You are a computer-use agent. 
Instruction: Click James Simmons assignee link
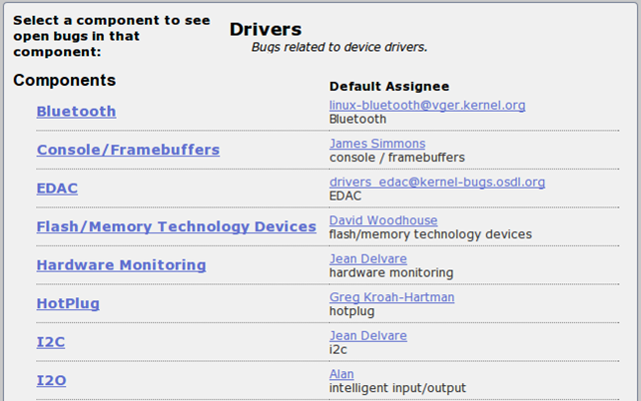click(x=377, y=144)
